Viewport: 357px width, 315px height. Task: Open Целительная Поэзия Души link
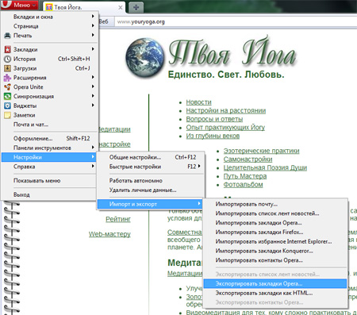265,167
